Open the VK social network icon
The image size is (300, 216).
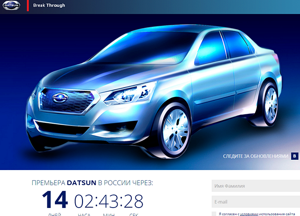(294, 156)
